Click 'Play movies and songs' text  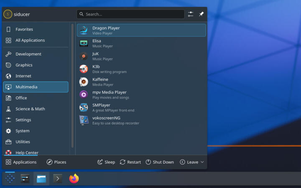click(110, 97)
